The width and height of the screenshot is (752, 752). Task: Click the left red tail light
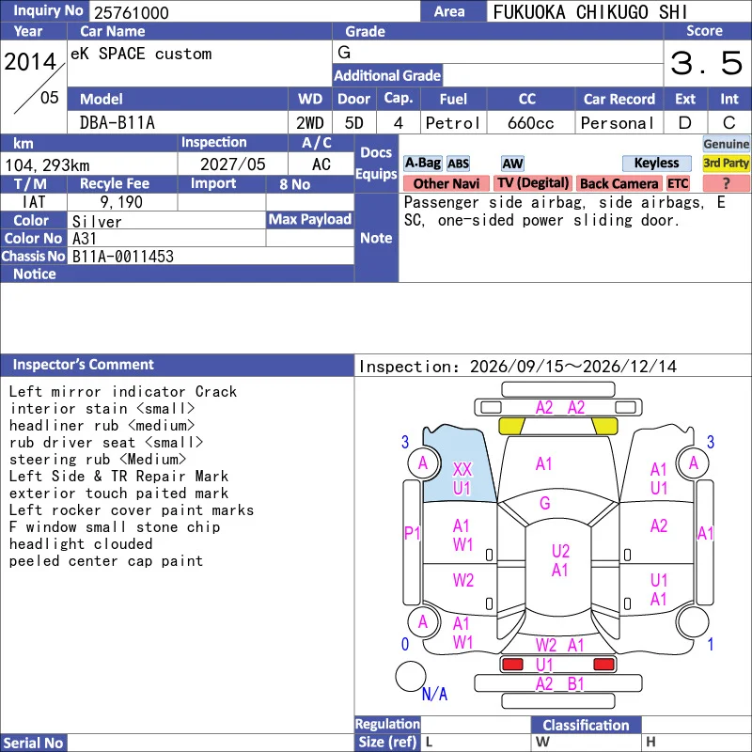click(512, 665)
